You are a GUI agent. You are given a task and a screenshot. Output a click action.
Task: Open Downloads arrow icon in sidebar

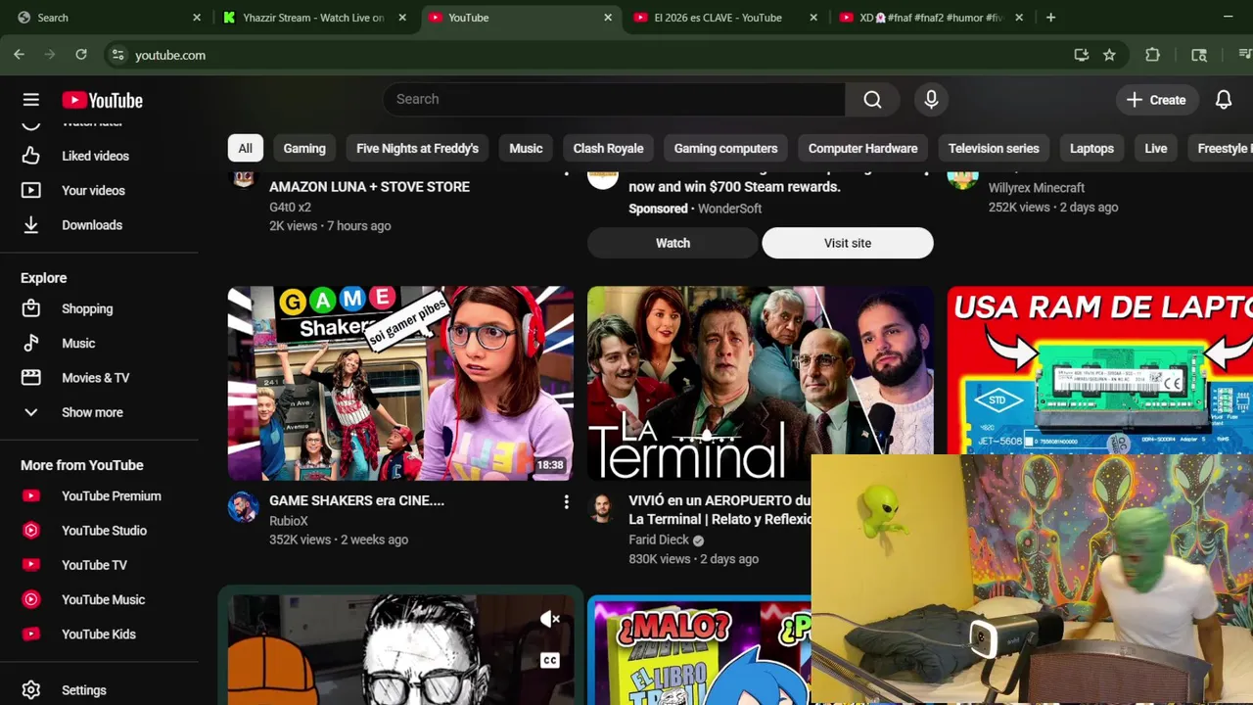coord(31,225)
